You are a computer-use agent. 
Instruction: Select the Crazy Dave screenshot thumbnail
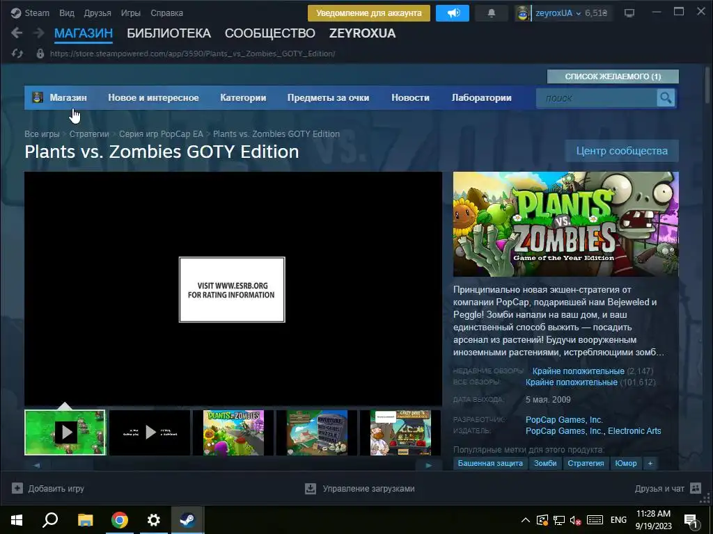400,432
